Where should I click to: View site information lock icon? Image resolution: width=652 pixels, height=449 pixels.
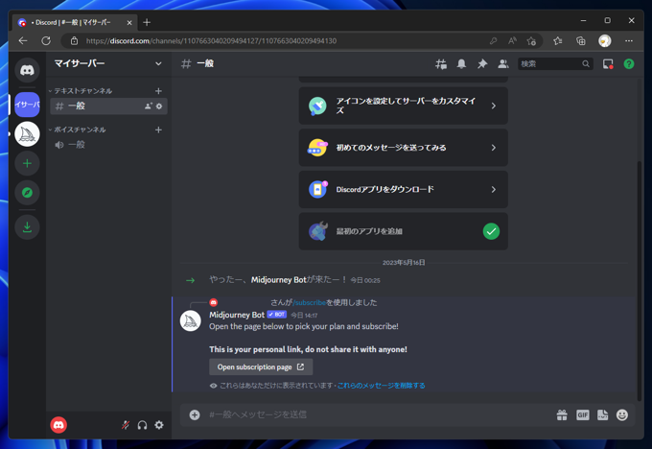pos(74,41)
